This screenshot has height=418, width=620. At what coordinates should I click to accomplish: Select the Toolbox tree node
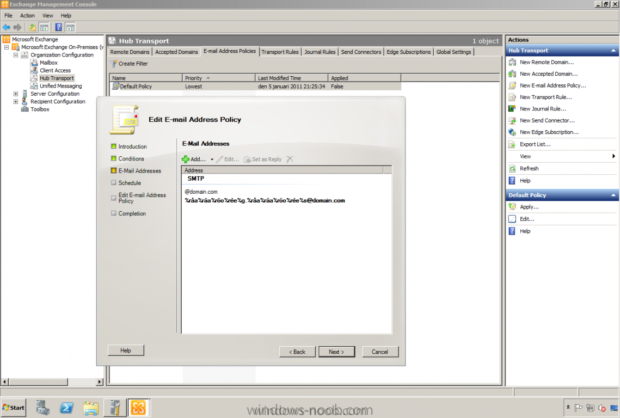click(x=40, y=109)
